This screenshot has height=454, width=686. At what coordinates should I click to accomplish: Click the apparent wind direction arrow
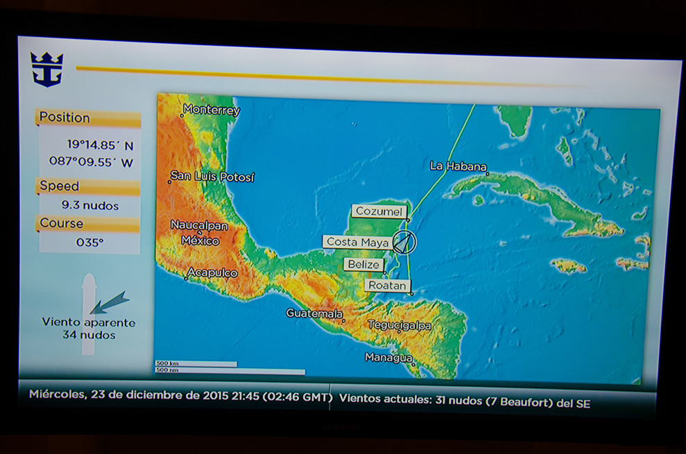[109, 303]
